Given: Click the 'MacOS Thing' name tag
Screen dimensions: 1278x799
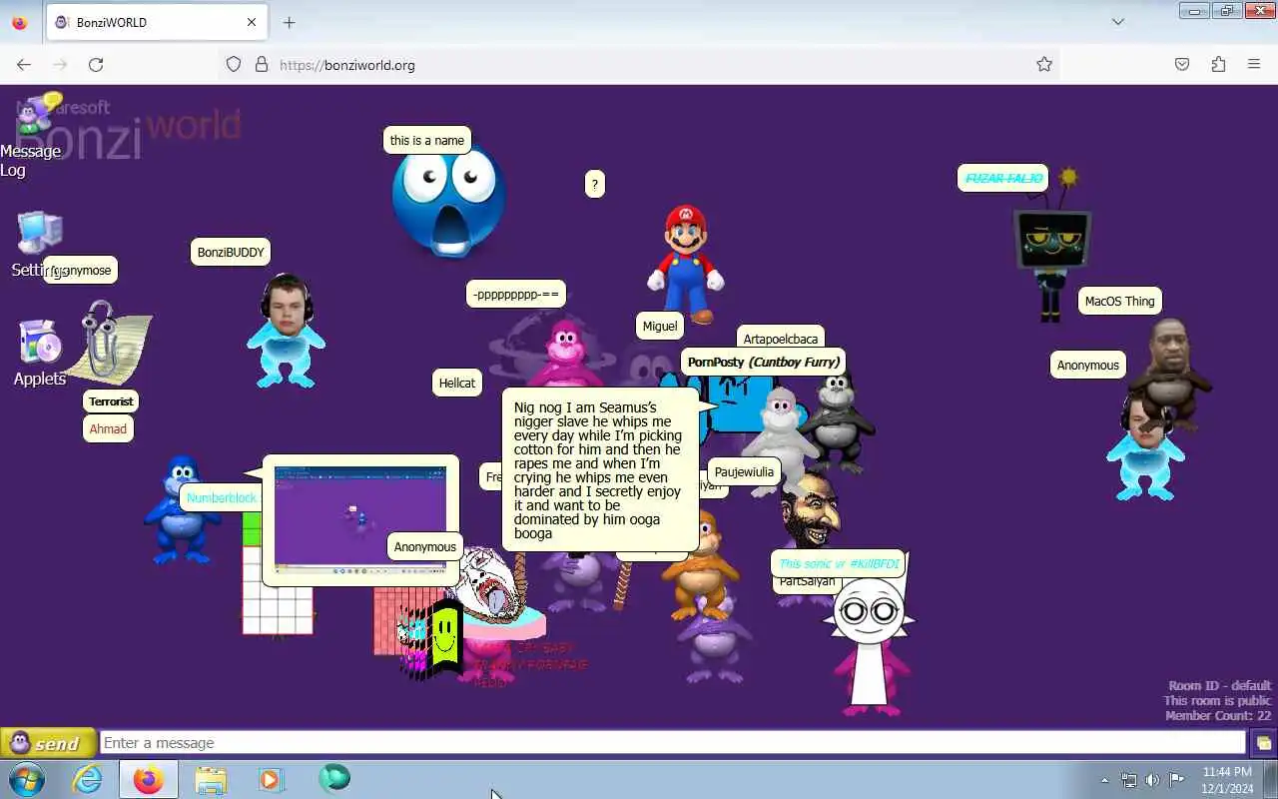Looking at the screenshot, I should point(1119,301).
